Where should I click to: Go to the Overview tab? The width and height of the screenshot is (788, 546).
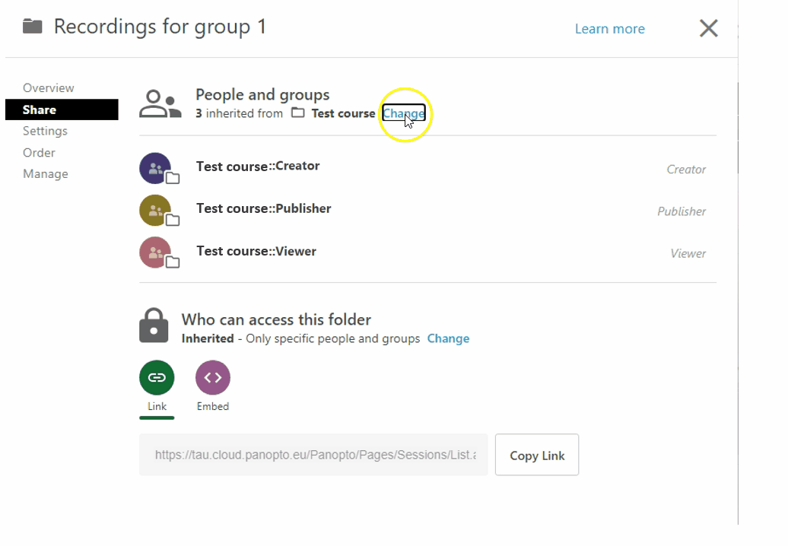click(48, 88)
